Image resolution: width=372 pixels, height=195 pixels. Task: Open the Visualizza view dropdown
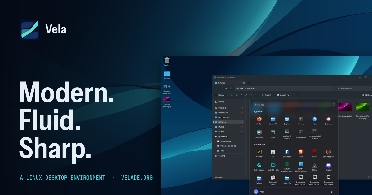pyautogui.click(x=284, y=95)
